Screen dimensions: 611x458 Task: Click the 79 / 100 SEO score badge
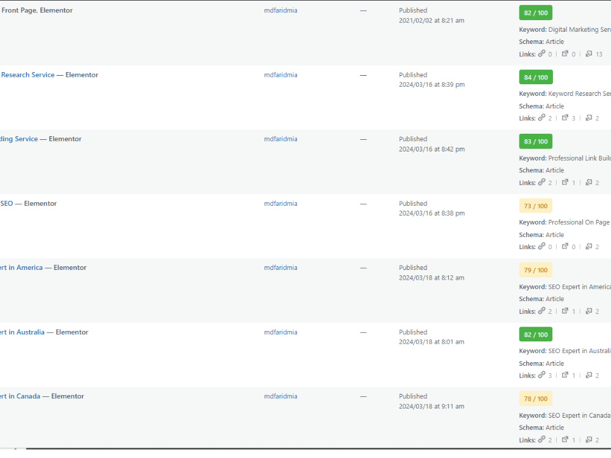(535, 270)
